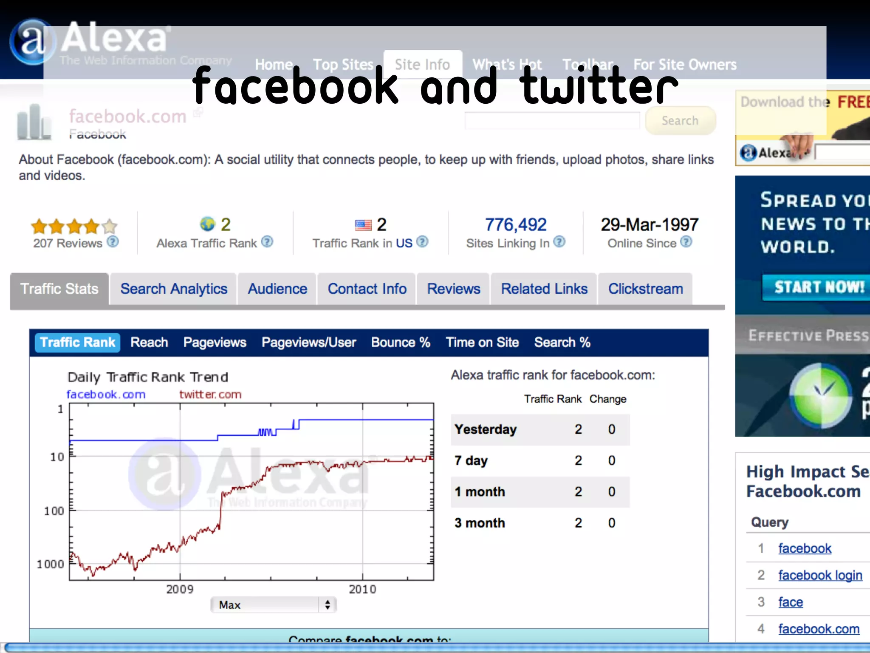Click the US country link
Viewport: 870px width, 653px height.
coord(404,243)
